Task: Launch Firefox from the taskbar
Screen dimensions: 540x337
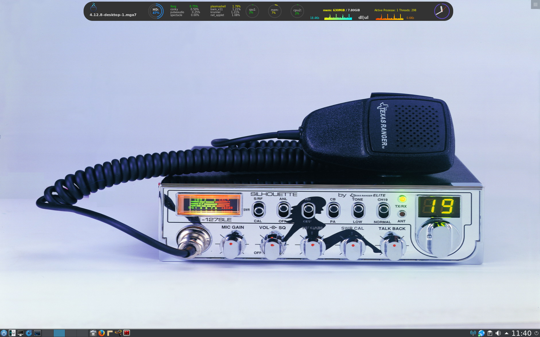Action: coord(102,333)
